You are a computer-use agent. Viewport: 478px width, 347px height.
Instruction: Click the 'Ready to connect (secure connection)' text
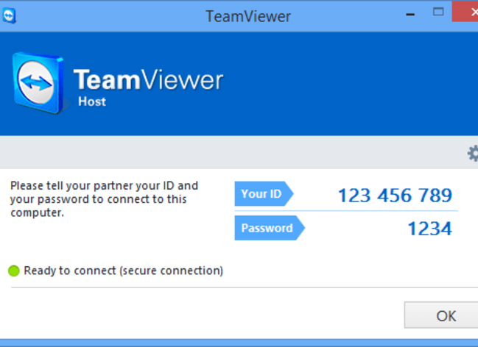click(x=124, y=271)
